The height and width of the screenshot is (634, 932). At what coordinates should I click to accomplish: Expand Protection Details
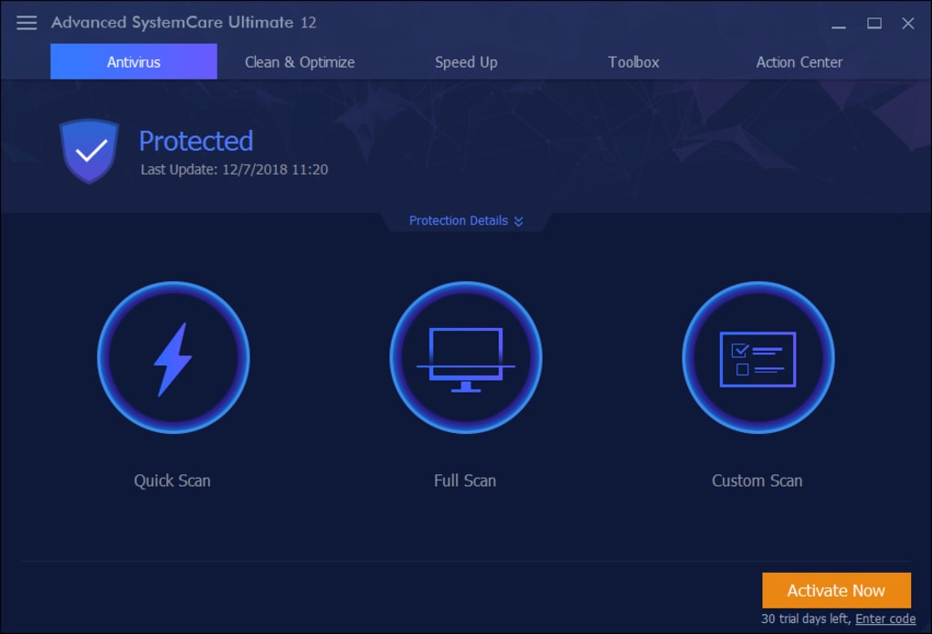466,220
